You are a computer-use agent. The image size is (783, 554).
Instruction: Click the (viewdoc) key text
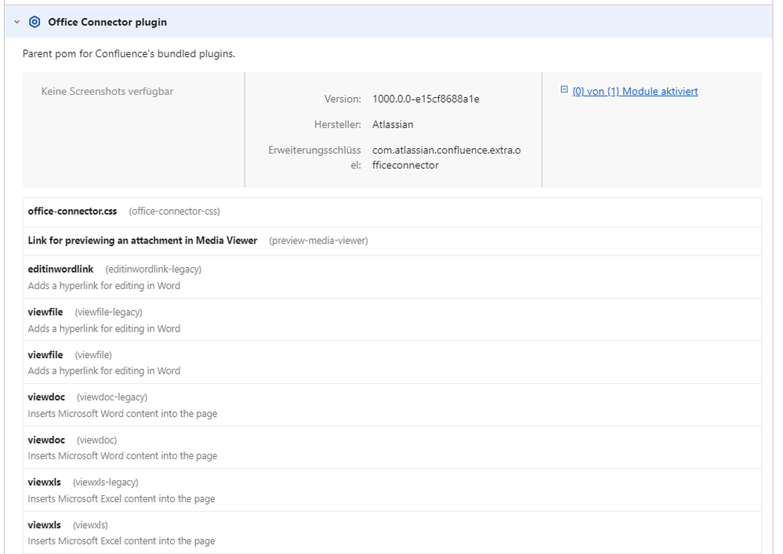tap(97, 440)
